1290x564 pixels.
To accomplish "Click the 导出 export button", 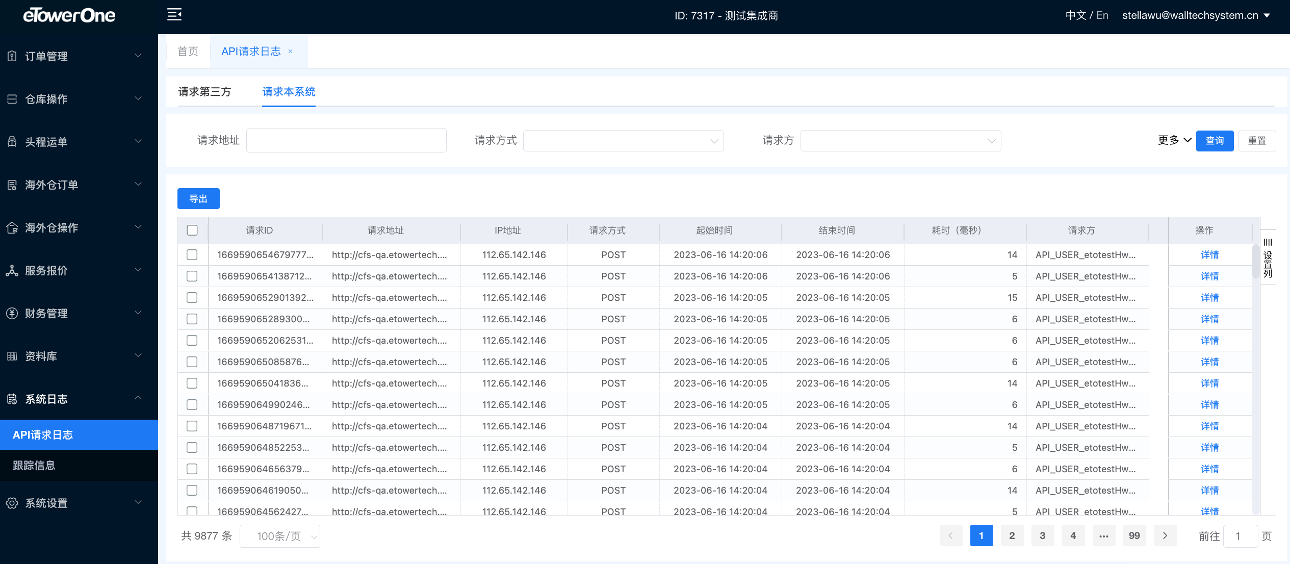I will tap(198, 198).
